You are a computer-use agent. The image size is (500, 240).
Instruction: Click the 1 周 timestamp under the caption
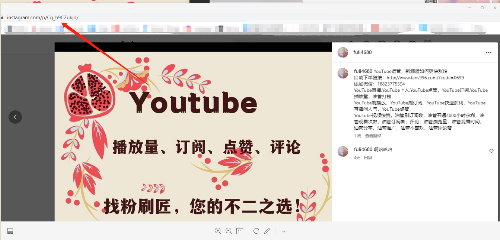click(x=357, y=136)
